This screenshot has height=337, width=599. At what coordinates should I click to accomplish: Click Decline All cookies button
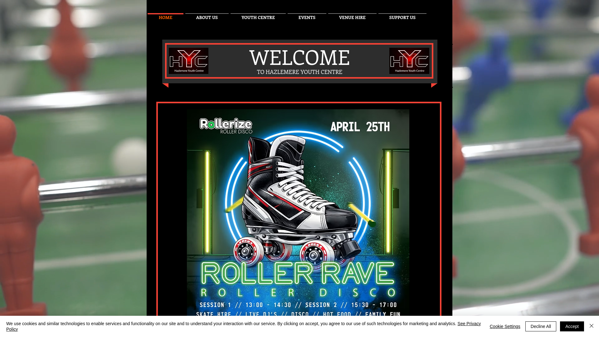541,326
